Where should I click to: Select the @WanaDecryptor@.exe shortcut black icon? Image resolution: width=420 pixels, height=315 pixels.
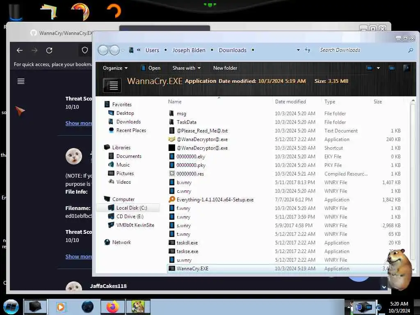point(172,148)
